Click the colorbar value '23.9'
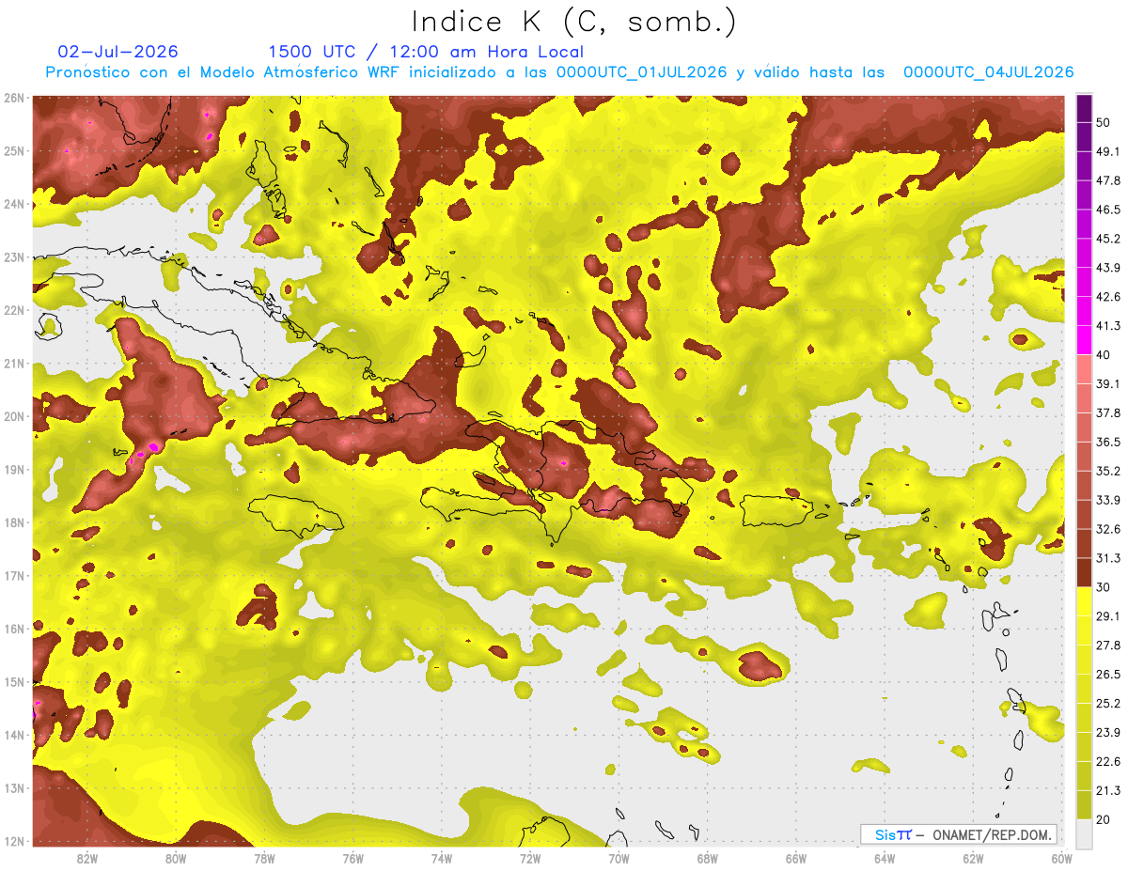Screen dimensions: 1128x871 1107,732
